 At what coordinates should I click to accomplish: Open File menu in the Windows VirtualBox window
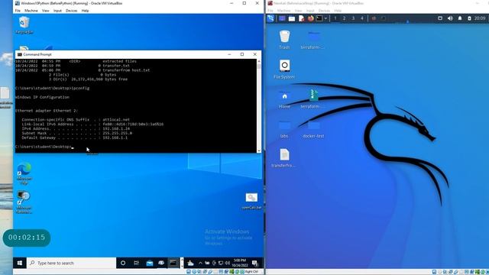coord(18,11)
